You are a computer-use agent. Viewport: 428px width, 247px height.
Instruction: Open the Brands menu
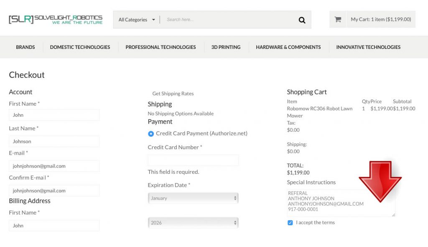(25, 47)
